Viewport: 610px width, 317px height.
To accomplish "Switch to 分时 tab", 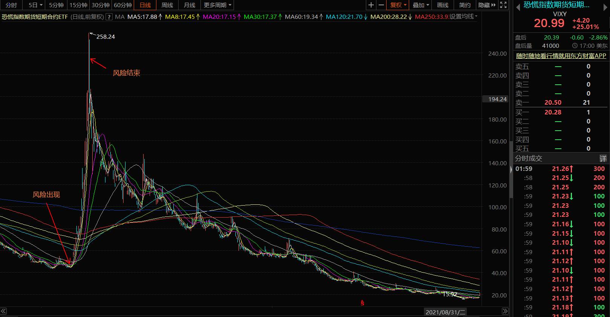I will [x=11, y=5].
